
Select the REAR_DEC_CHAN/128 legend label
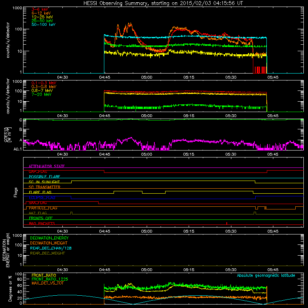51,248
